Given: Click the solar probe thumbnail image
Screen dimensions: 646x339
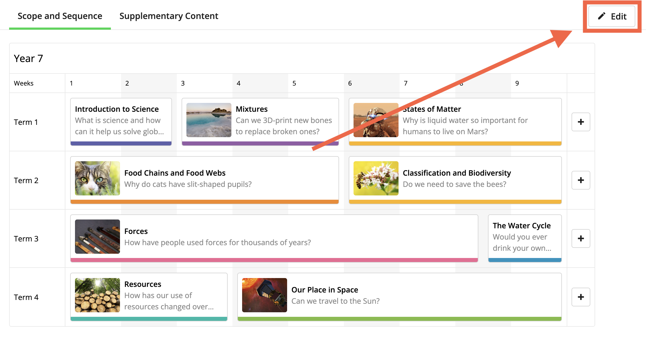Looking at the screenshot, I should (x=264, y=295).
